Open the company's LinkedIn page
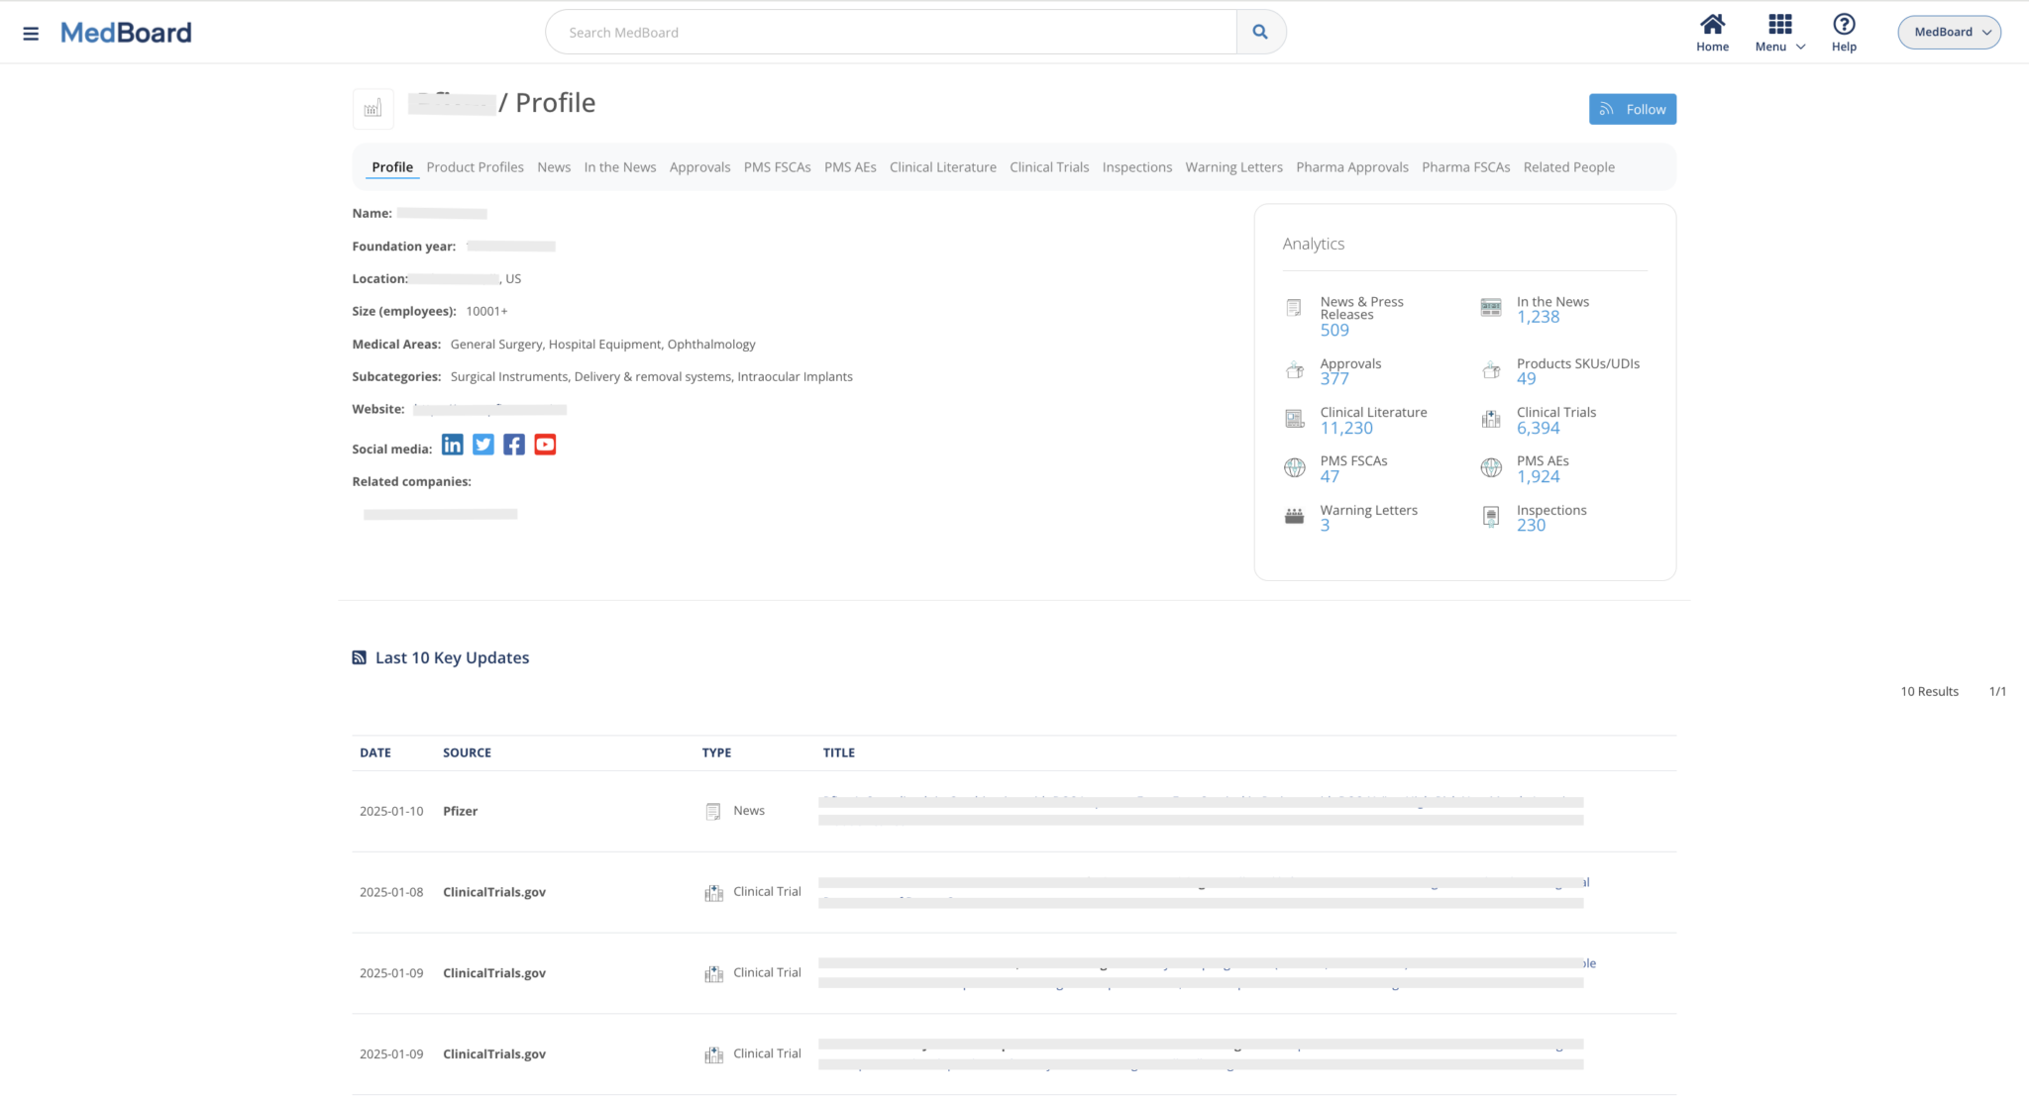 453,445
